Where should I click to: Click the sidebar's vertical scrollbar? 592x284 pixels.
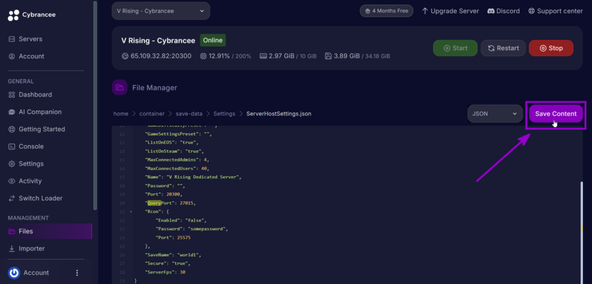95,105
